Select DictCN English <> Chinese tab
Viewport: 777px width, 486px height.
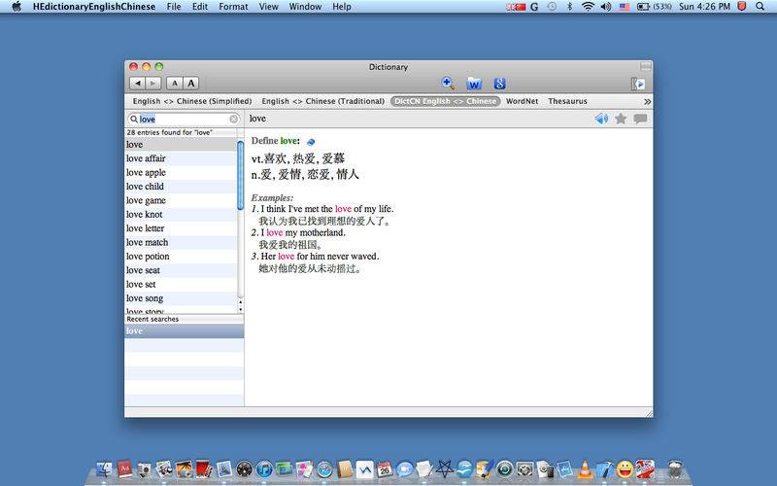[445, 101]
